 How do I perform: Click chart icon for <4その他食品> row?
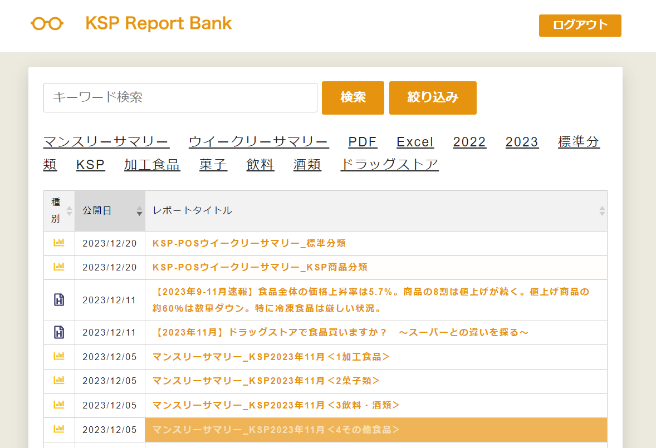point(59,429)
